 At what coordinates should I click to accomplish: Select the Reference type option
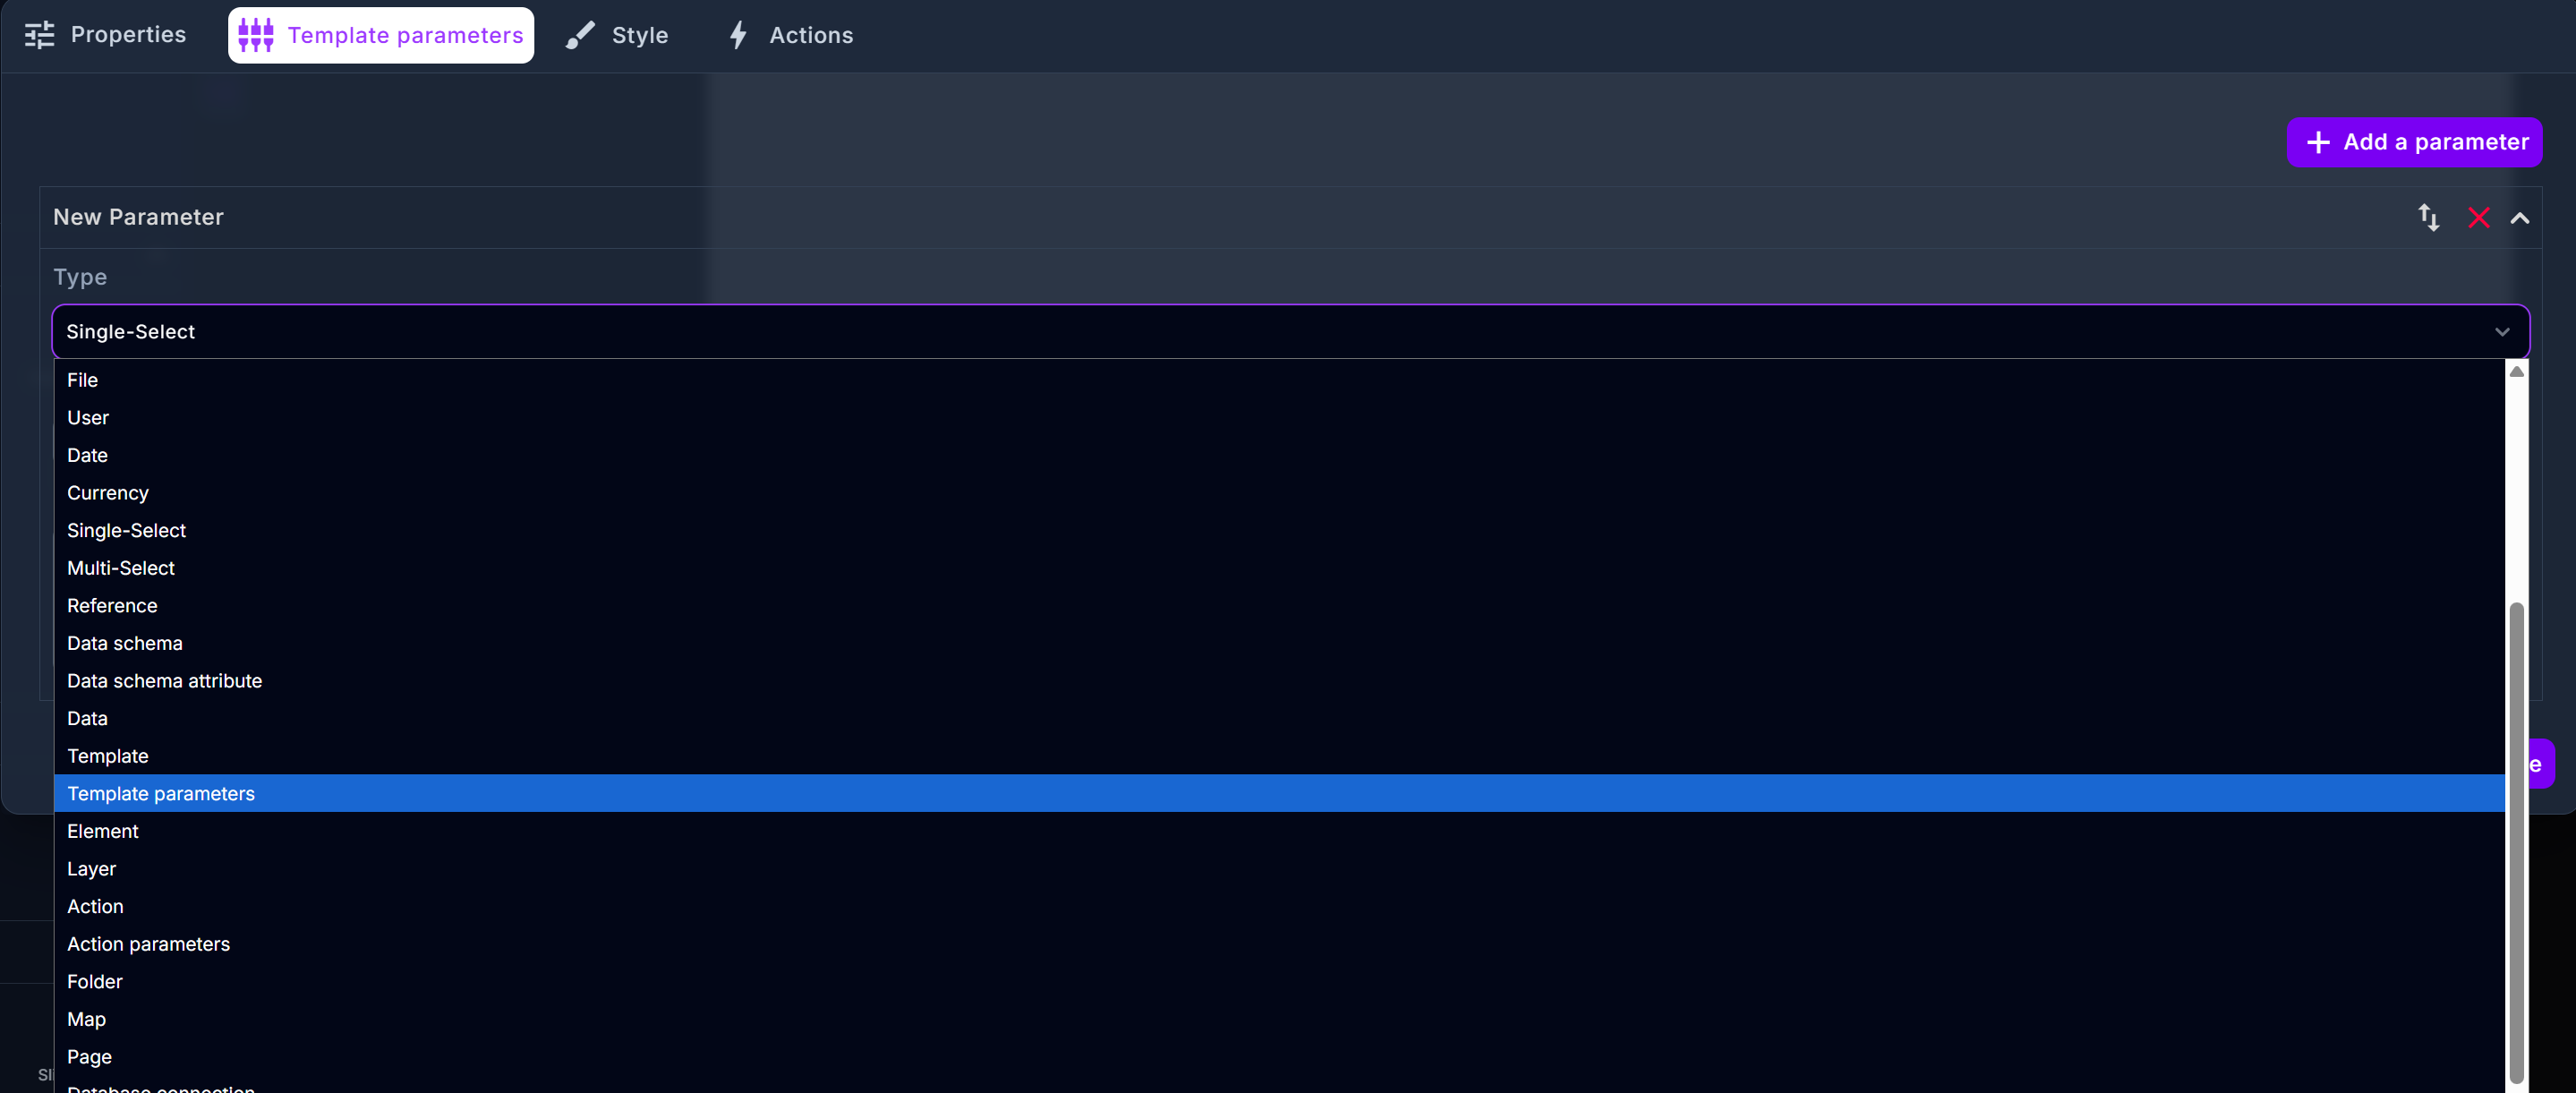(112, 605)
